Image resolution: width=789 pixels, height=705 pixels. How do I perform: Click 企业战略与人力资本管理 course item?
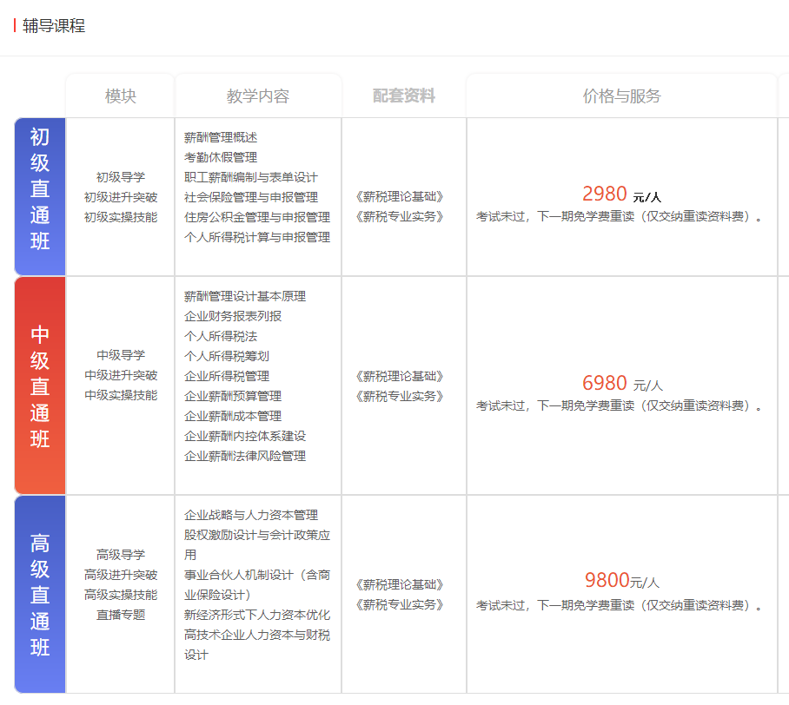click(250, 515)
